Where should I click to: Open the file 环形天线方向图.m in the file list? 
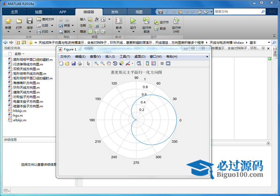pyautogui.click(x=26, y=87)
